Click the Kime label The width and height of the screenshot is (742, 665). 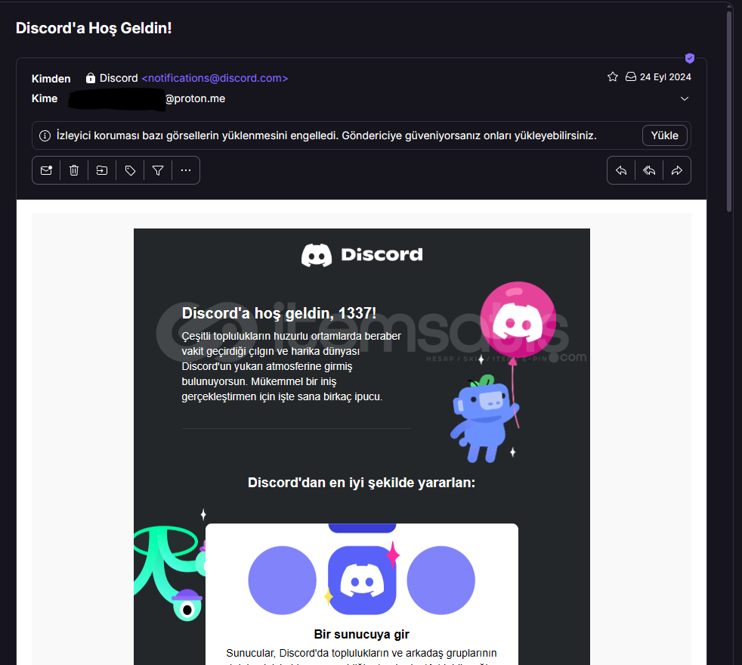click(45, 98)
